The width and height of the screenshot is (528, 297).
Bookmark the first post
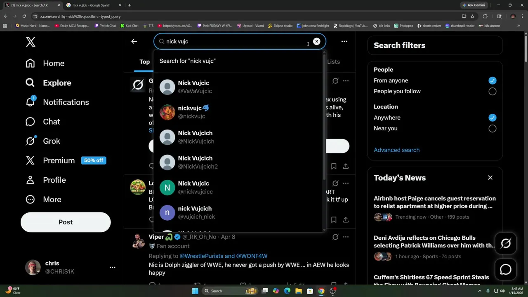tap(334, 166)
